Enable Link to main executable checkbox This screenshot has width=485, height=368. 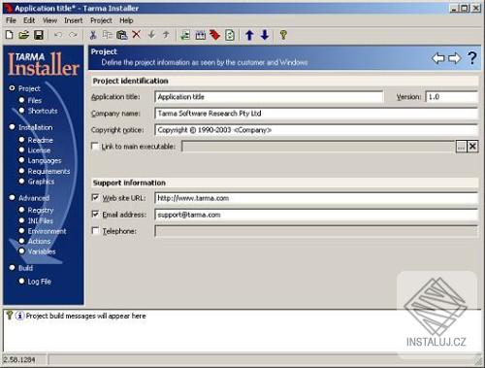tap(95, 147)
